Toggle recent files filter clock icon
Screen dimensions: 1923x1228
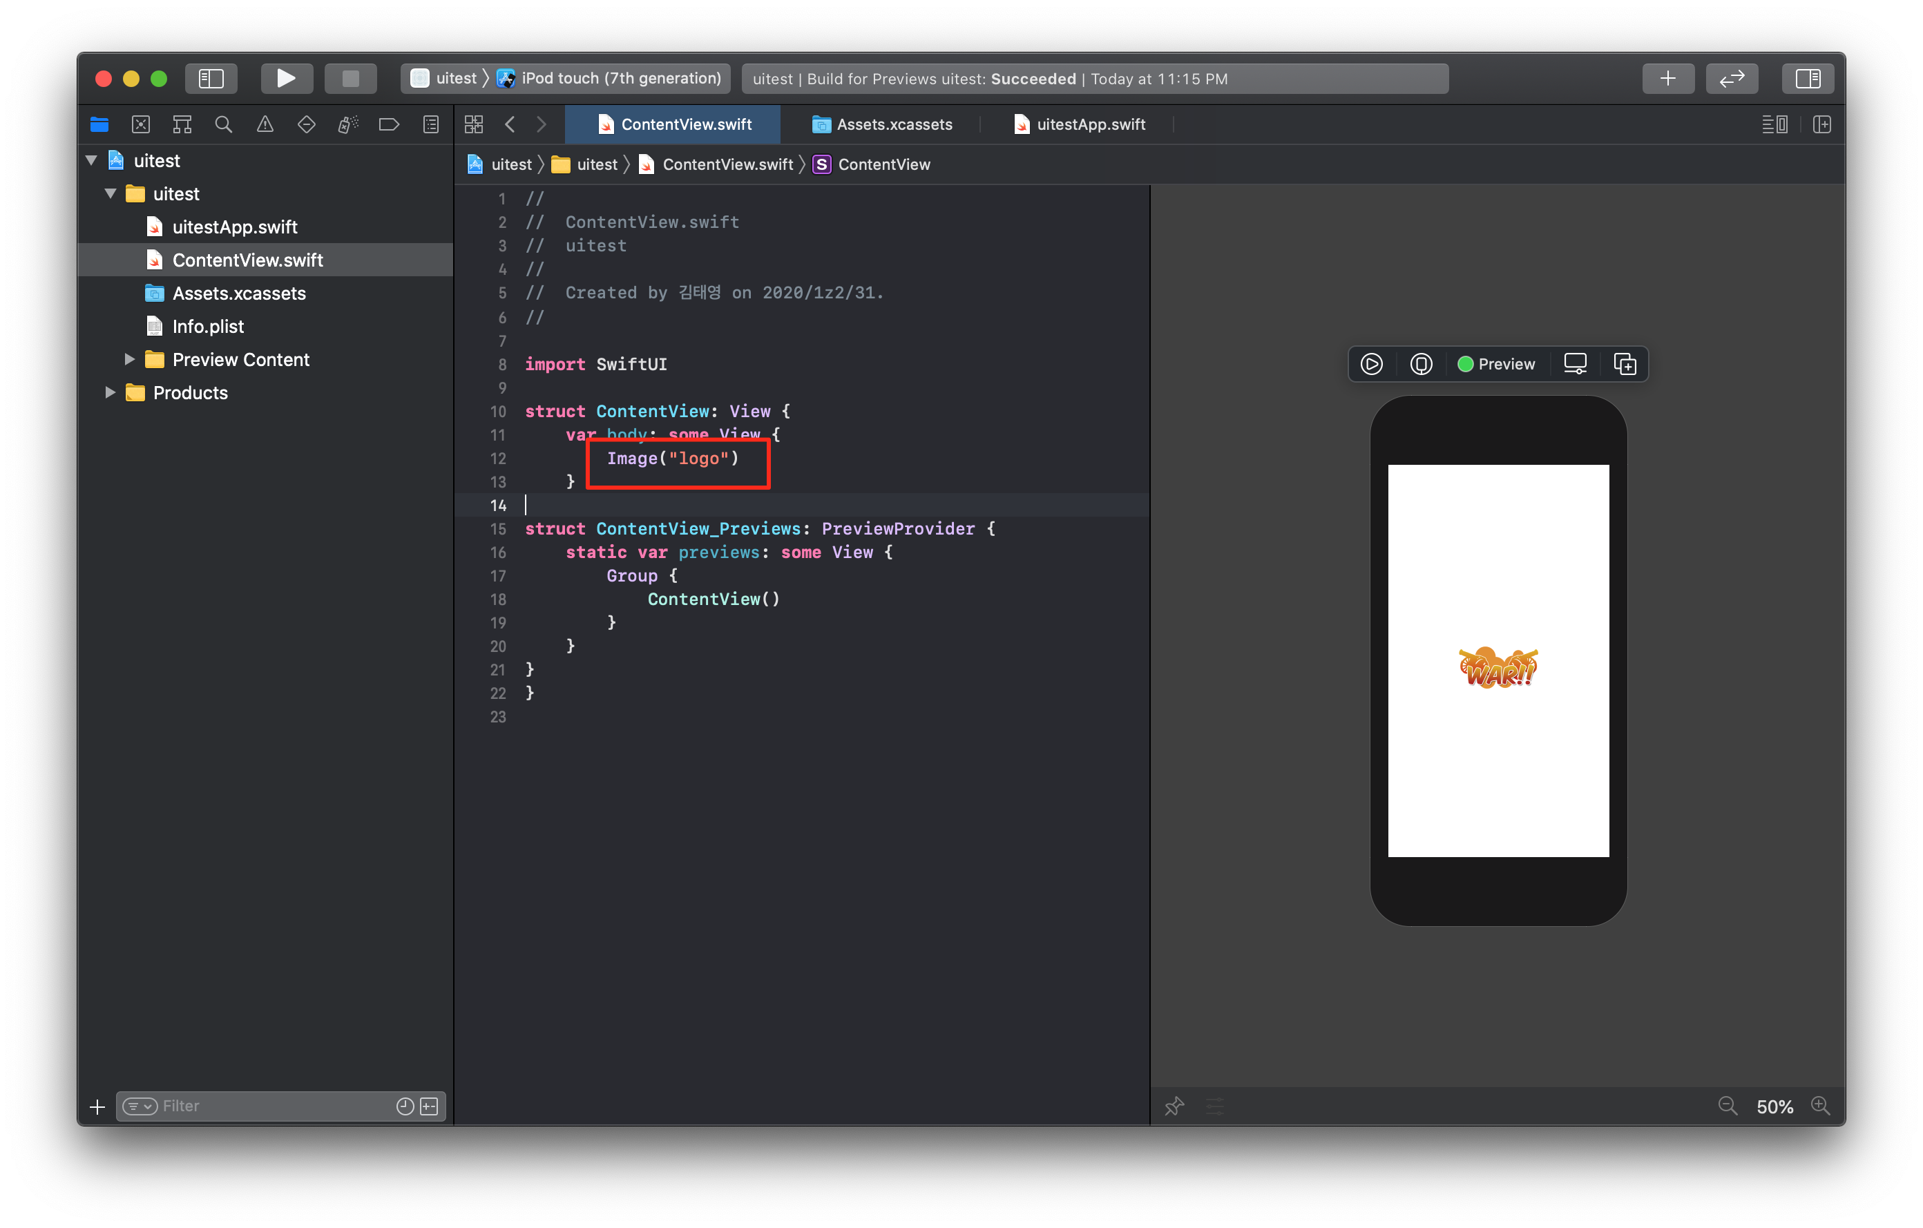pyautogui.click(x=405, y=1106)
